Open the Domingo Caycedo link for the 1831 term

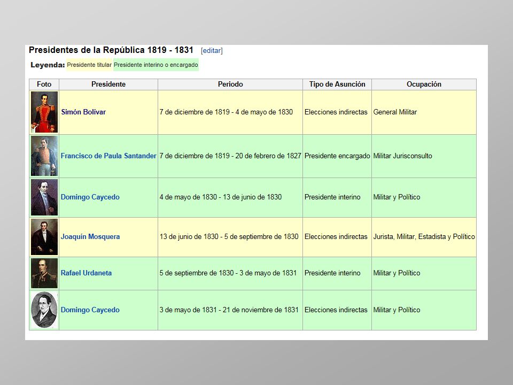90,310
